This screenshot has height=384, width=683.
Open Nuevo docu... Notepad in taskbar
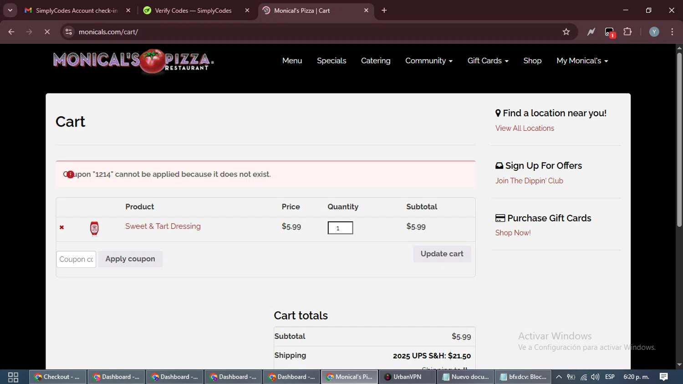coord(465,377)
